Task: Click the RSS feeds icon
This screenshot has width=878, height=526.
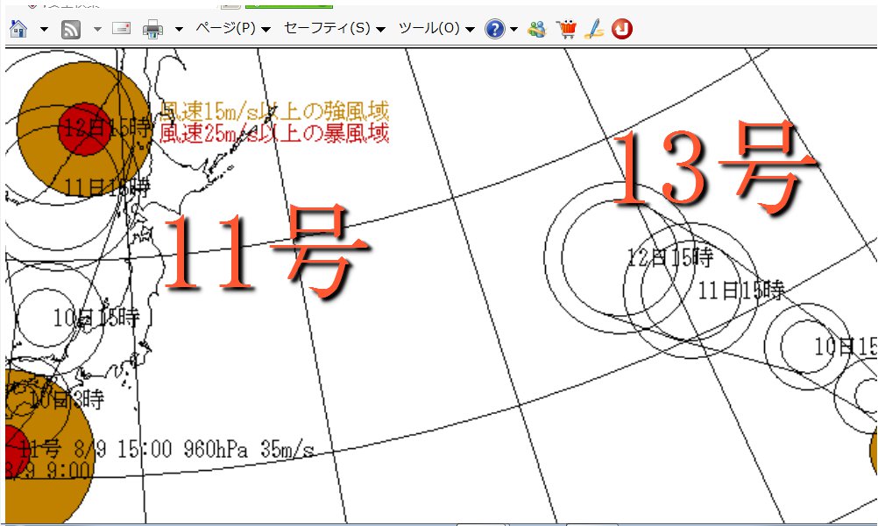Action: tap(71, 29)
